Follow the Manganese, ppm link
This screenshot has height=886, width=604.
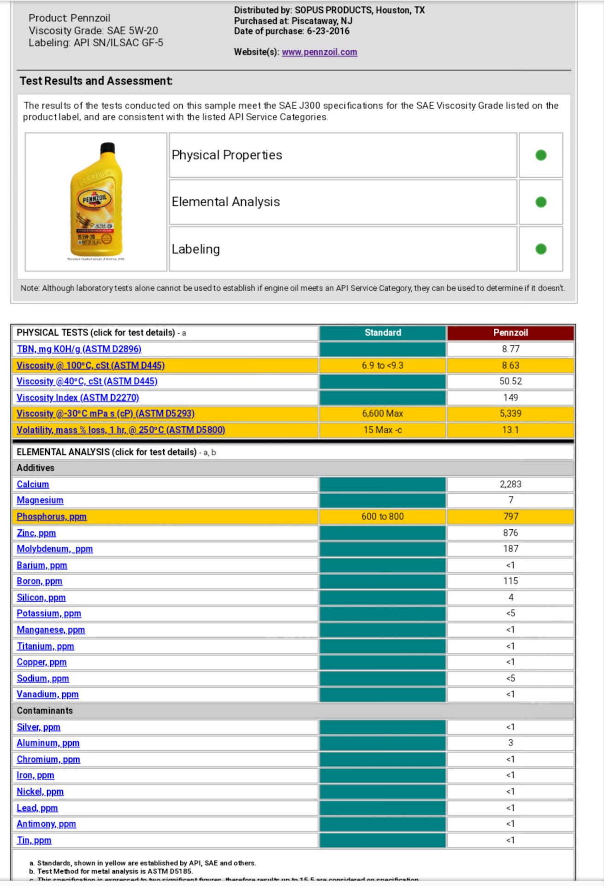(51, 630)
